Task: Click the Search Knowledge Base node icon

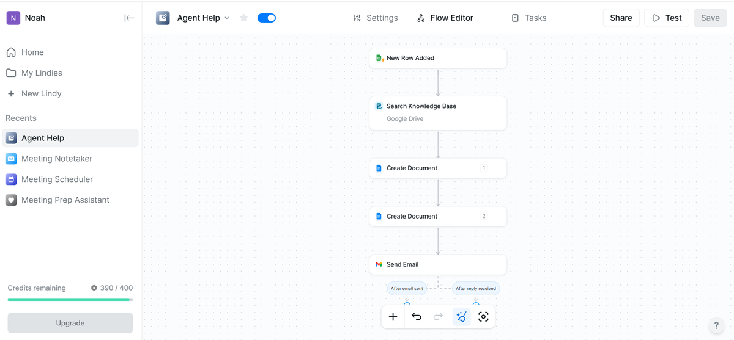Action: click(379, 106)
